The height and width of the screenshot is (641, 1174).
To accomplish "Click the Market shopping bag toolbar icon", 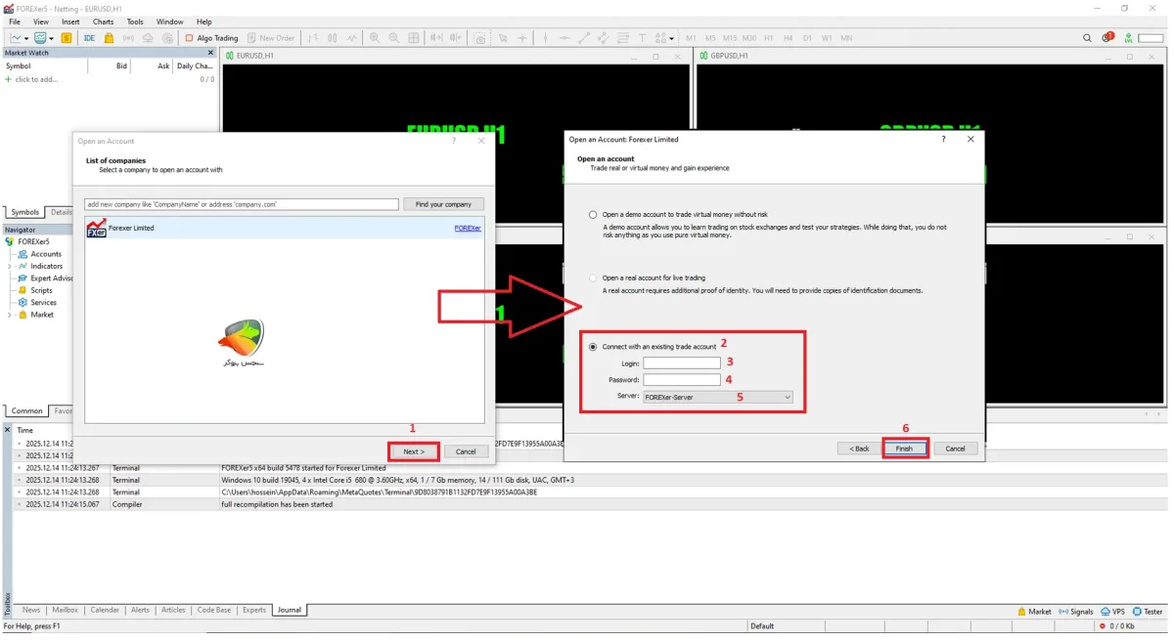I will pyautogui.click(x=110, y=38).
